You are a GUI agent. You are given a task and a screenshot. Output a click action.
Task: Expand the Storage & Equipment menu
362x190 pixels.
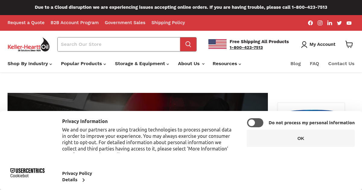pos(142,64)
